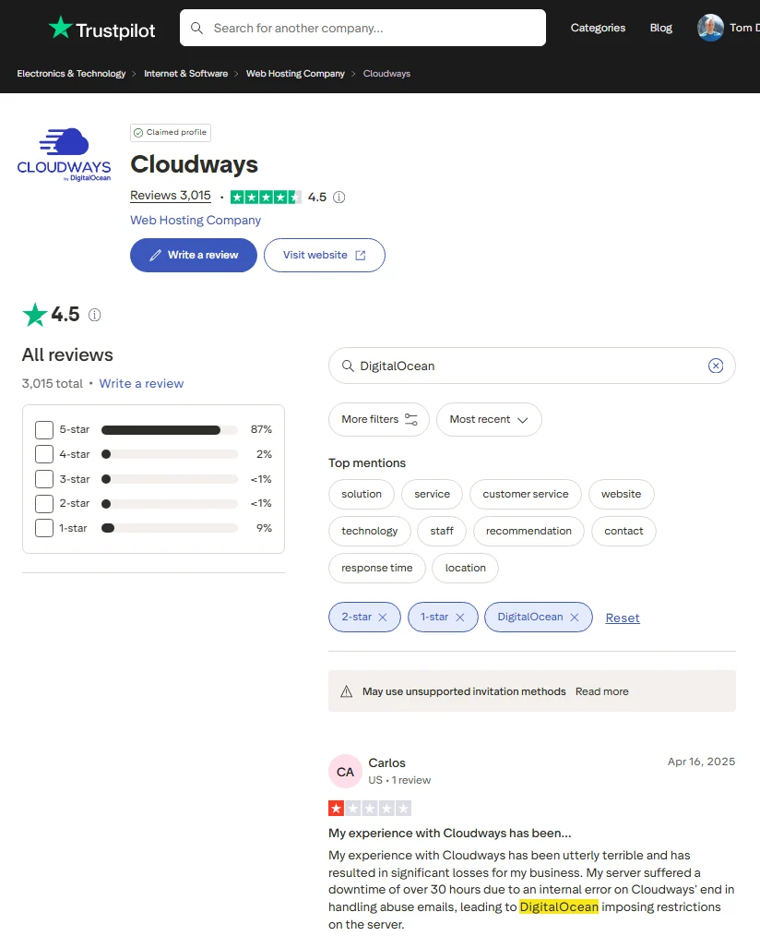Screen dimensions: 760x948
Task: Click the Reset filters link
Action: point(622,618)
